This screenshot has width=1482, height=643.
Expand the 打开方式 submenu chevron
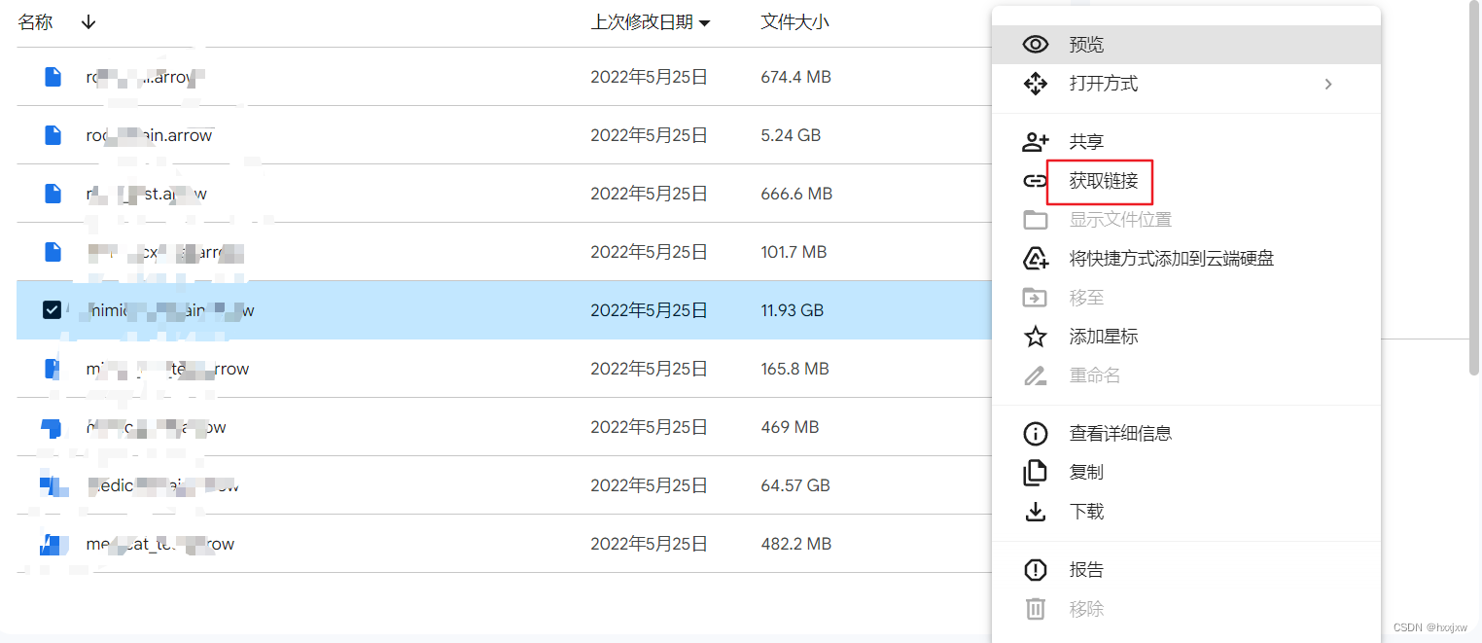click(1328, 84)
